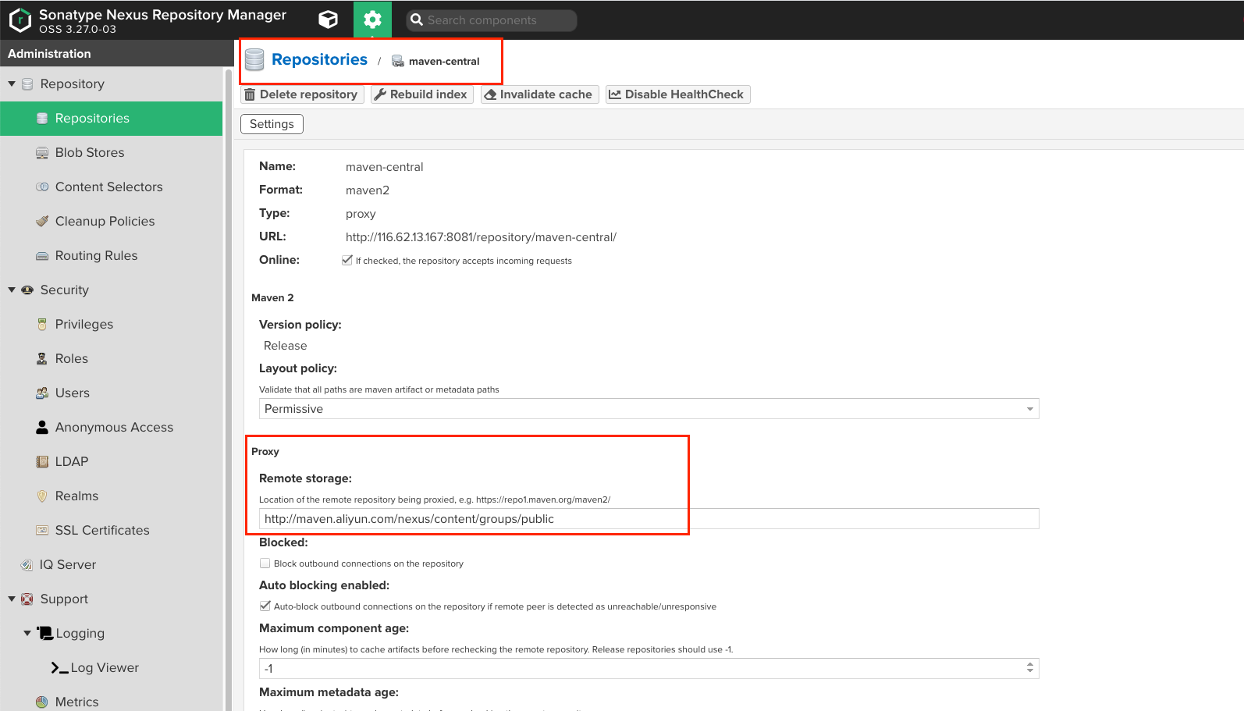Click the Content Selectors icon
The width and height of the screenshot is (1244, 711).
pos(42,187)
